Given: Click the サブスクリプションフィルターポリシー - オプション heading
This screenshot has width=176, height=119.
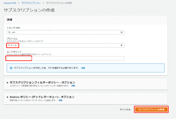Looking at the screenshot, I should tap(43, 83).
